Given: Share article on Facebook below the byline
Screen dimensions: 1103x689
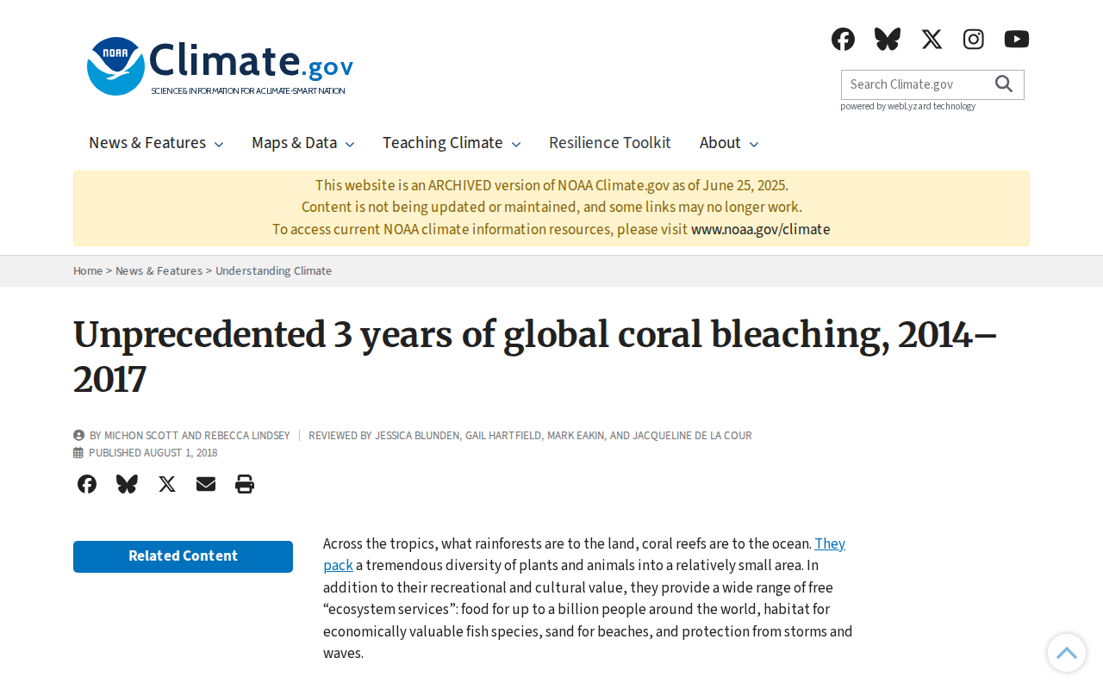Looking at the screenshot, I should [87, 484].
